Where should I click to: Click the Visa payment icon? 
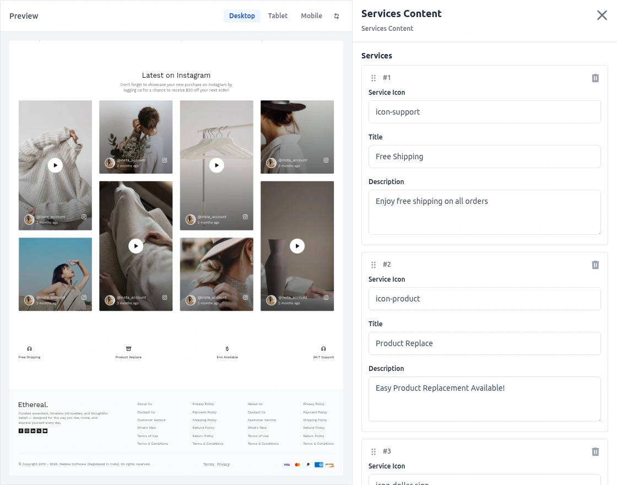coord(287,465)
